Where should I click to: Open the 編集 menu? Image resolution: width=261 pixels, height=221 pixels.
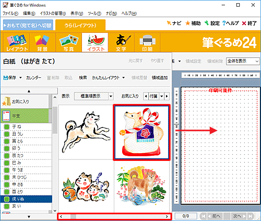tap(29, 13)
